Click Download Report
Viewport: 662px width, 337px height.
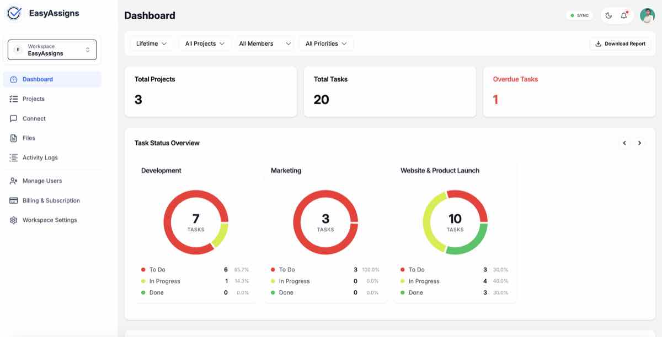point(620,43)
